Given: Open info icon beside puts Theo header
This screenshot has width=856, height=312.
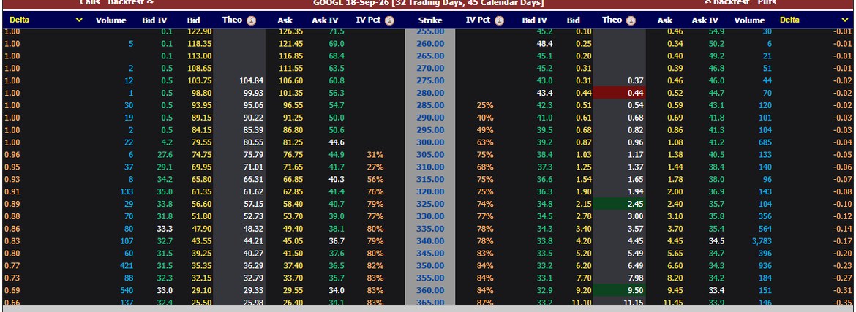Looking at the screenshot, I should click(631, 20).
